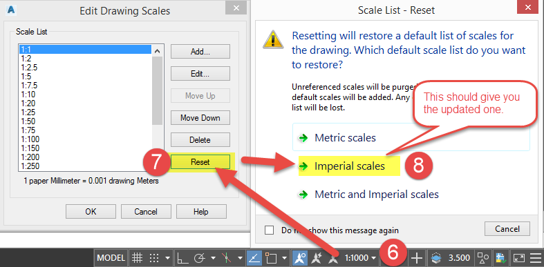Toggle snap mode dotted-grid icon

pos(154,257)
